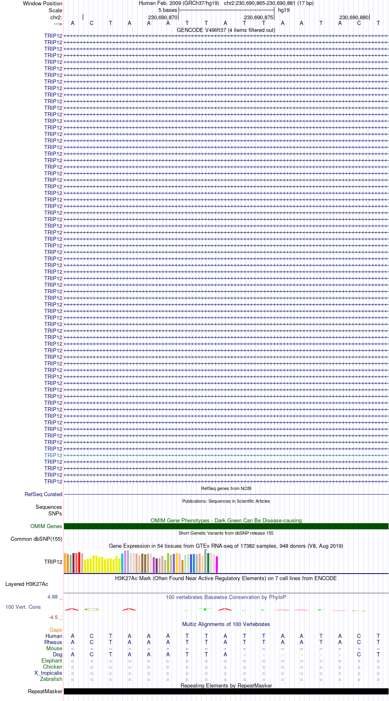Click the Rhesus species label
This screenshot has height=701, width=389.
[x=53, y=642]
